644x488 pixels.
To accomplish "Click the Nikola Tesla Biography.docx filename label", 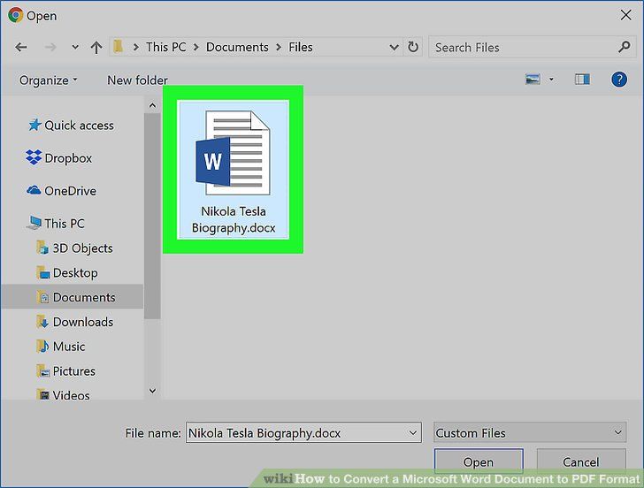I will (234, 219).
